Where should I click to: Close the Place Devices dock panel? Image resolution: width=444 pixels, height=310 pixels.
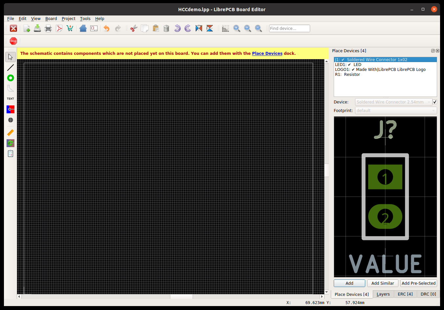[437, 51]
